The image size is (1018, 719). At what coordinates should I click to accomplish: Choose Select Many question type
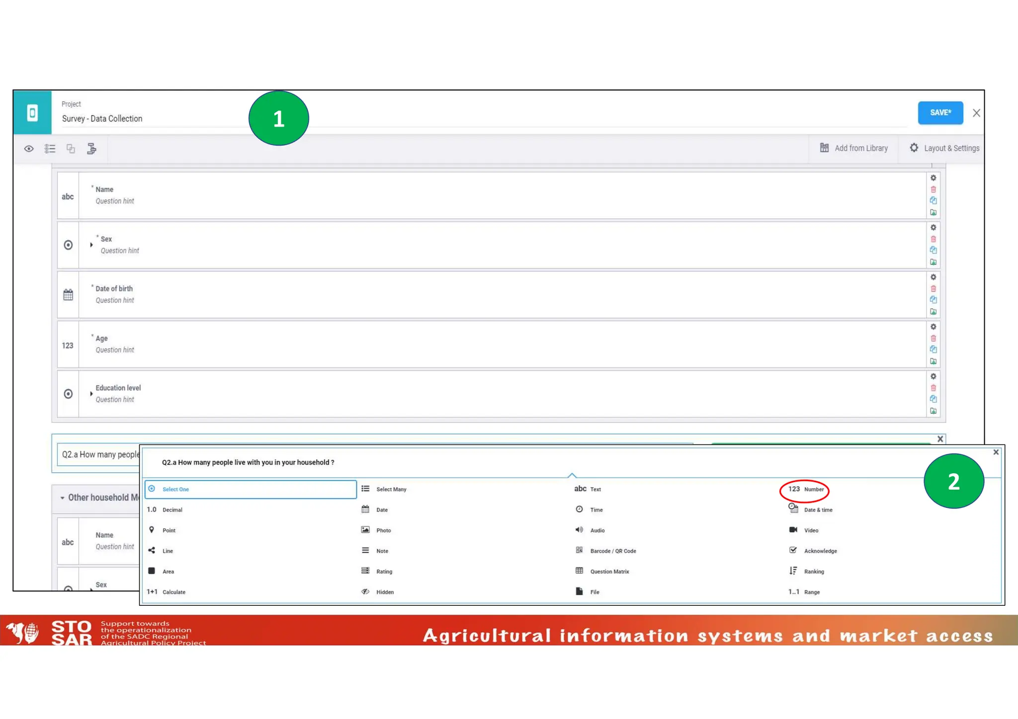(x=391, y=489)
